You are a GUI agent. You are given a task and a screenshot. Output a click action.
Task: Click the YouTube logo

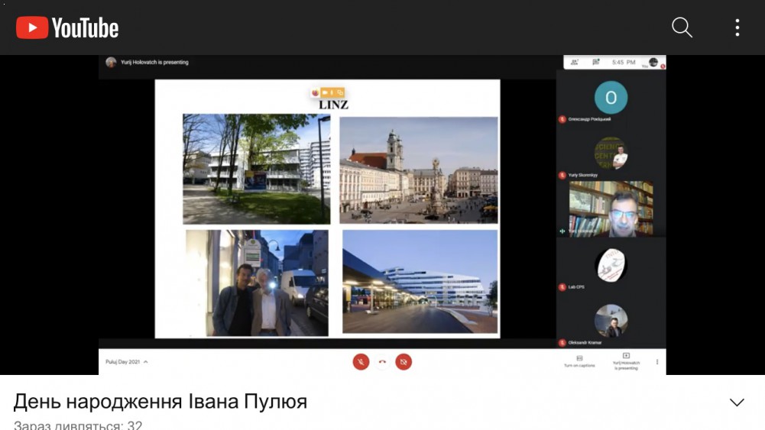(x=67, y=28)
